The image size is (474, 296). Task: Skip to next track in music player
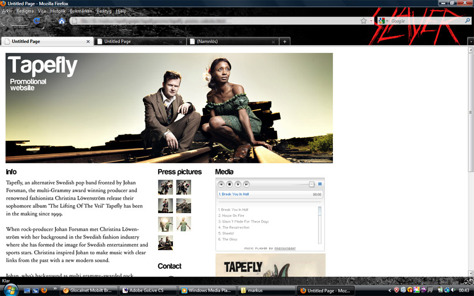click(246, 184)
